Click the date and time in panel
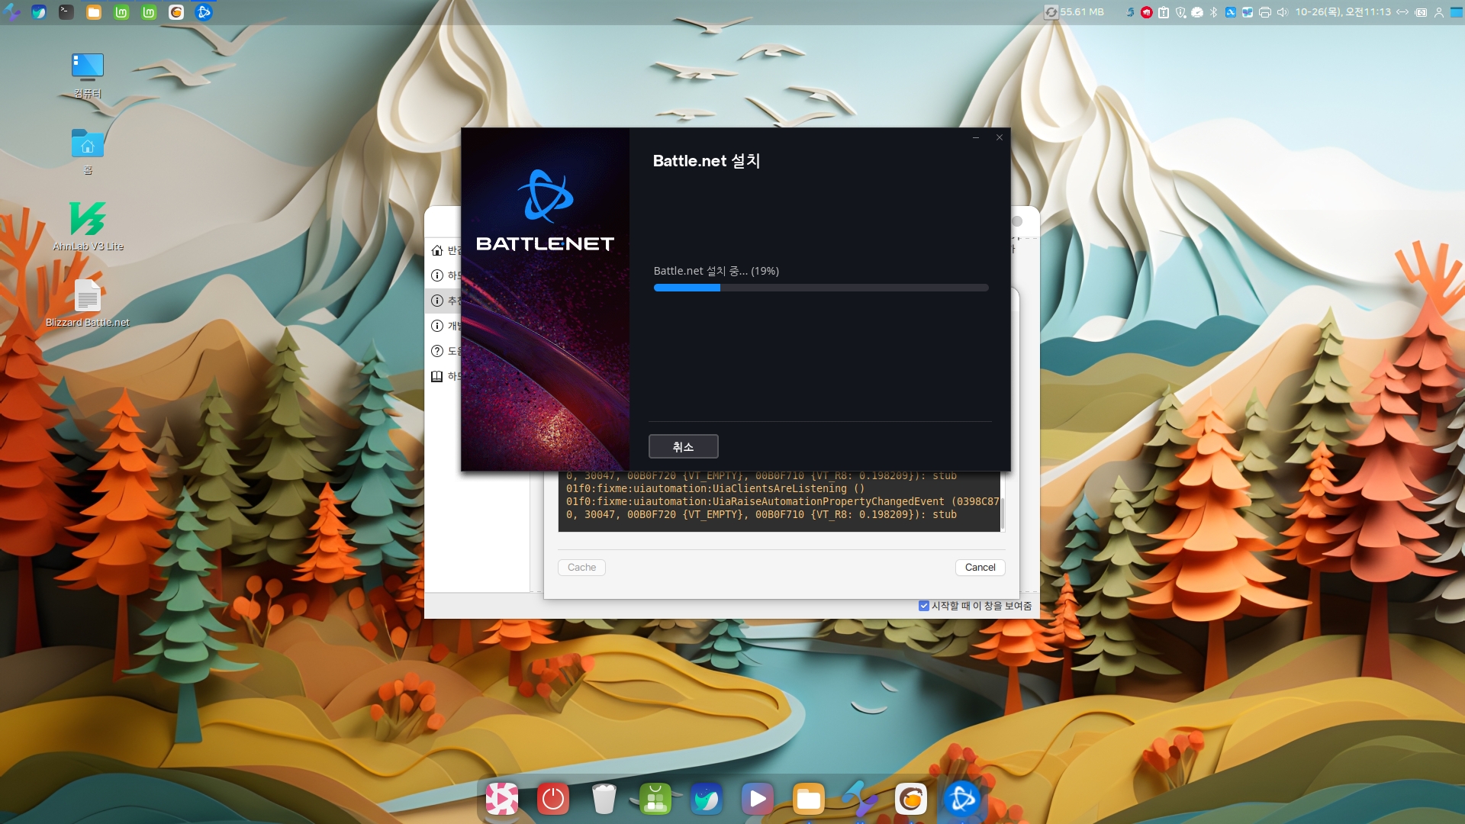This screenshot has width=1465, height=824. click(x=1342, y=12)
